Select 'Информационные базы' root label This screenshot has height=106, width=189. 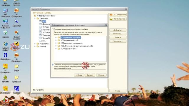point(46,16)
